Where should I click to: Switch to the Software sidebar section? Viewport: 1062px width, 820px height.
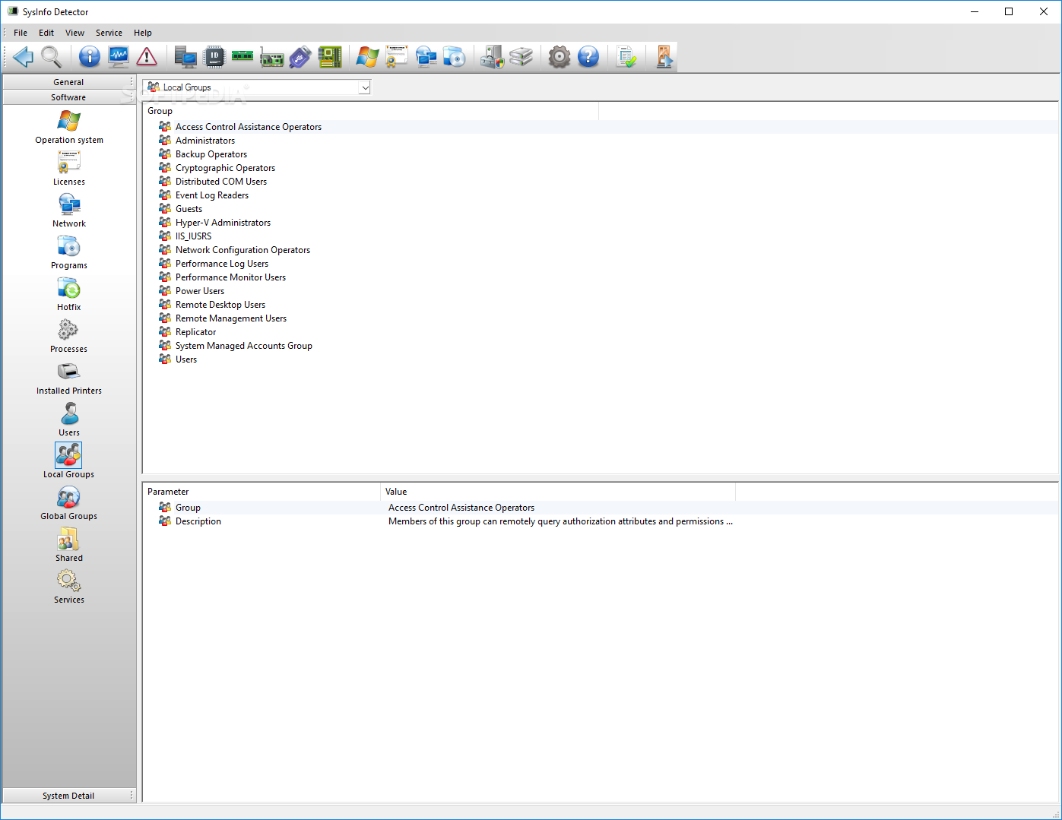pyautogui.click(x=68, y=97)
